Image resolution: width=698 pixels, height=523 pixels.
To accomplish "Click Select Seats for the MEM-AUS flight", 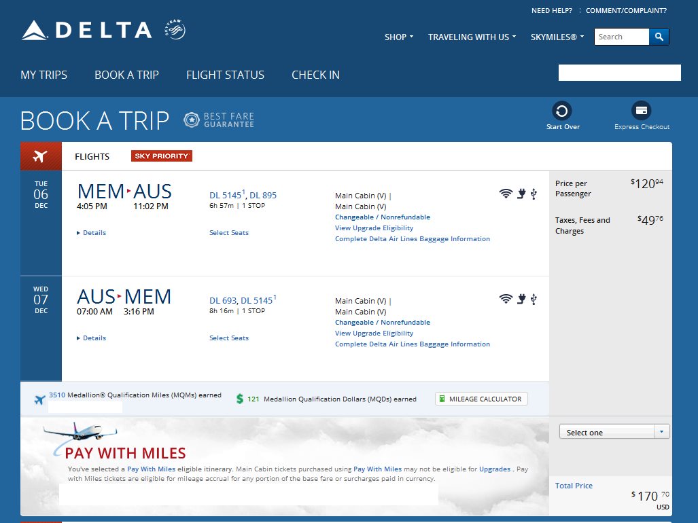I will coord(229,233).
